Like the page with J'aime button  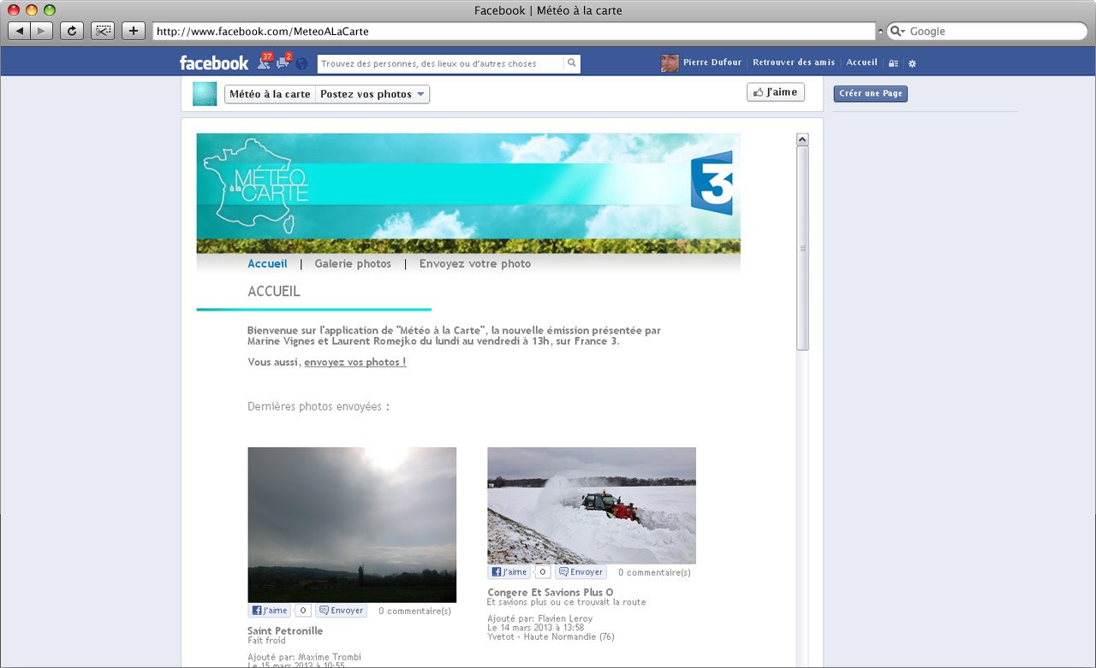tap(776, 92)
